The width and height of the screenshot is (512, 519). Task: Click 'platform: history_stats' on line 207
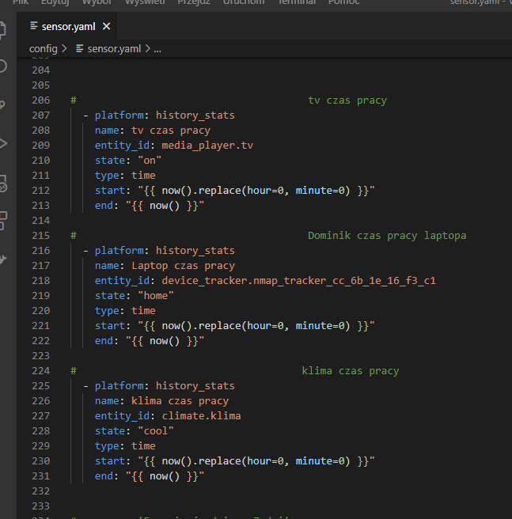coord(165,116)
